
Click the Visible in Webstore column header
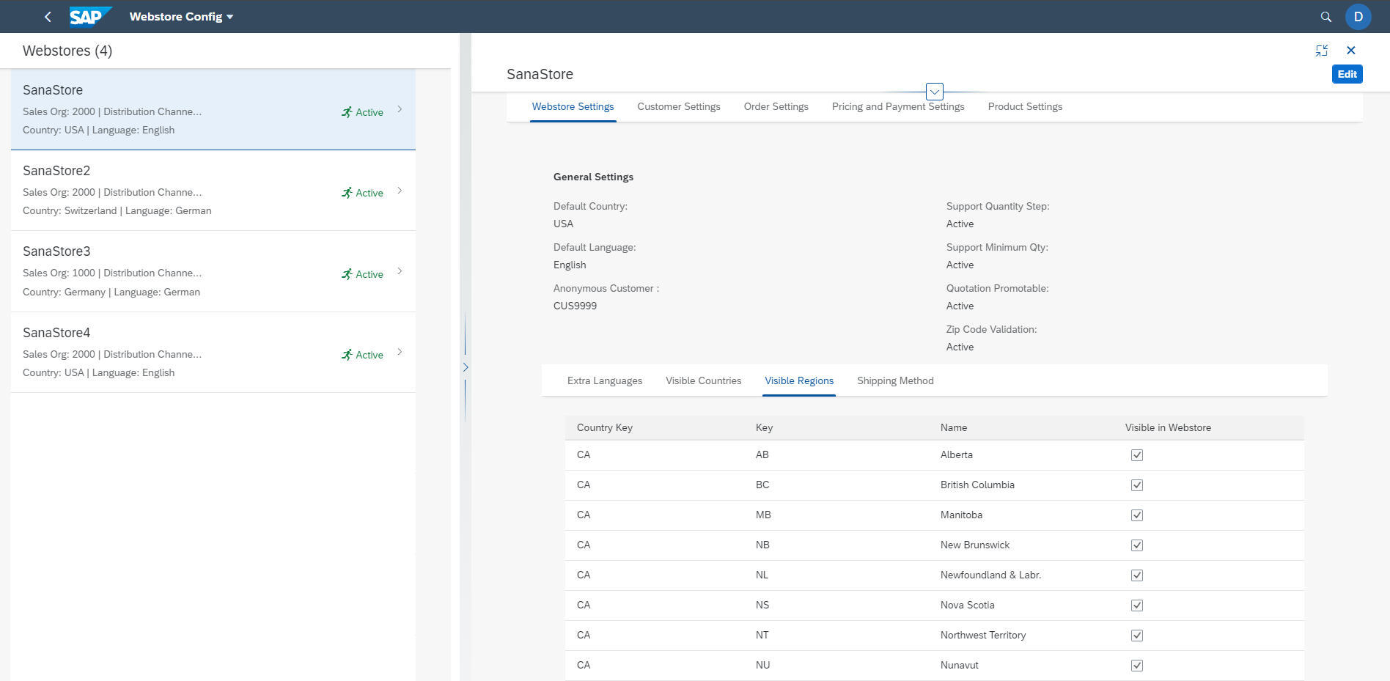click(x=1168, y=428)
